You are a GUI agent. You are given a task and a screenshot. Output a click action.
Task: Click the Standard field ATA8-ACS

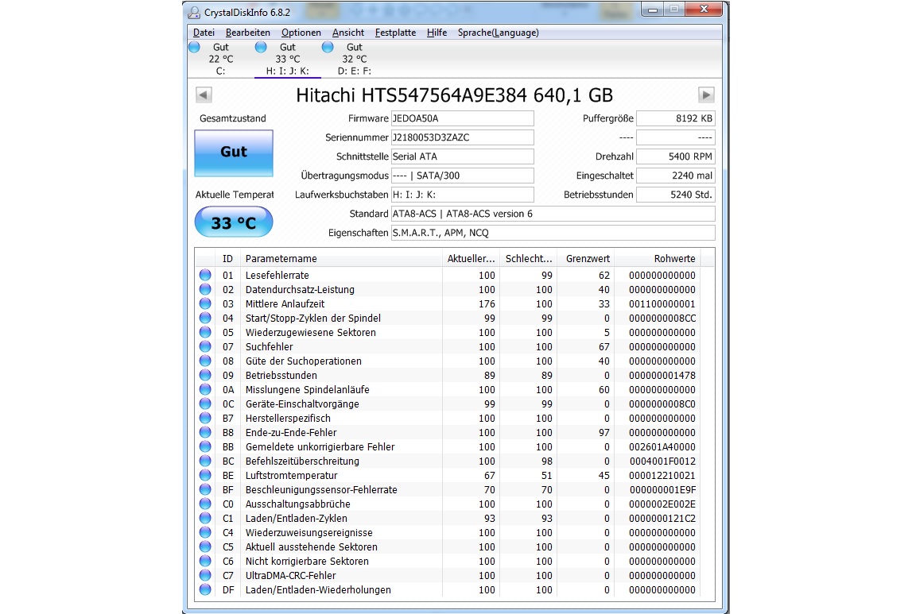[553, 214]
